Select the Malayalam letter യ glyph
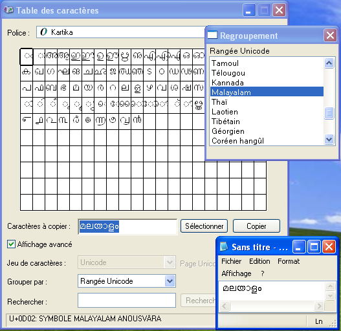Viewport: 341px width, 331px height. (88, 89)
